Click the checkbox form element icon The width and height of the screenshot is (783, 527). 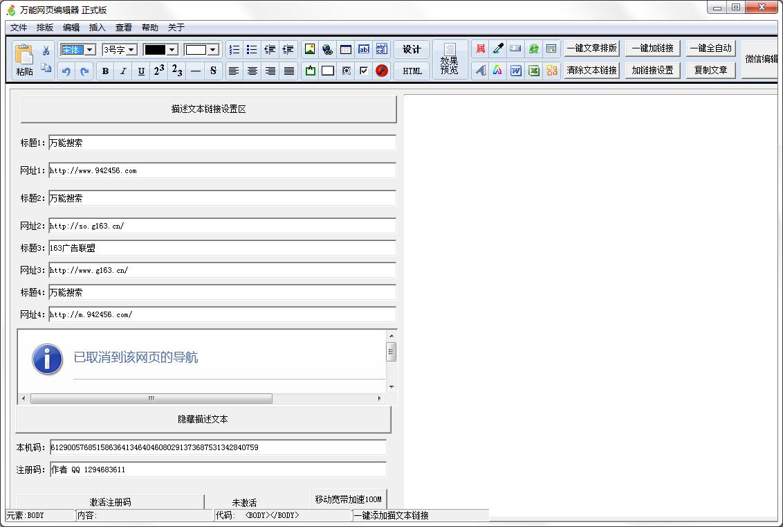tap(363, 71)
